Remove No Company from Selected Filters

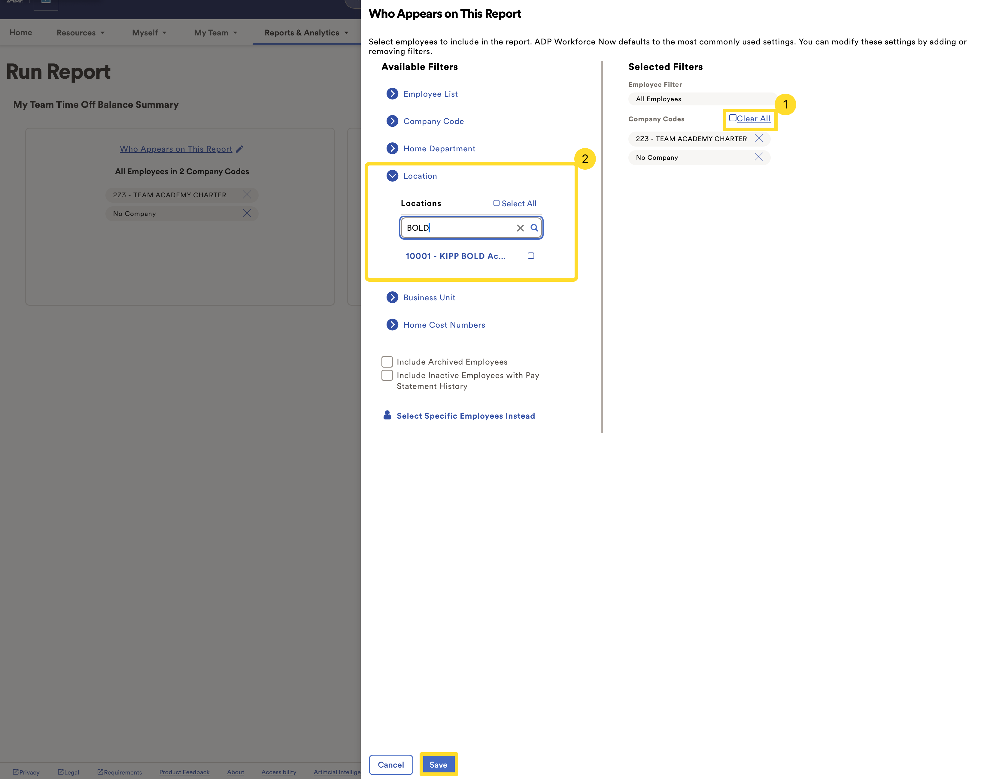[758, 157]
